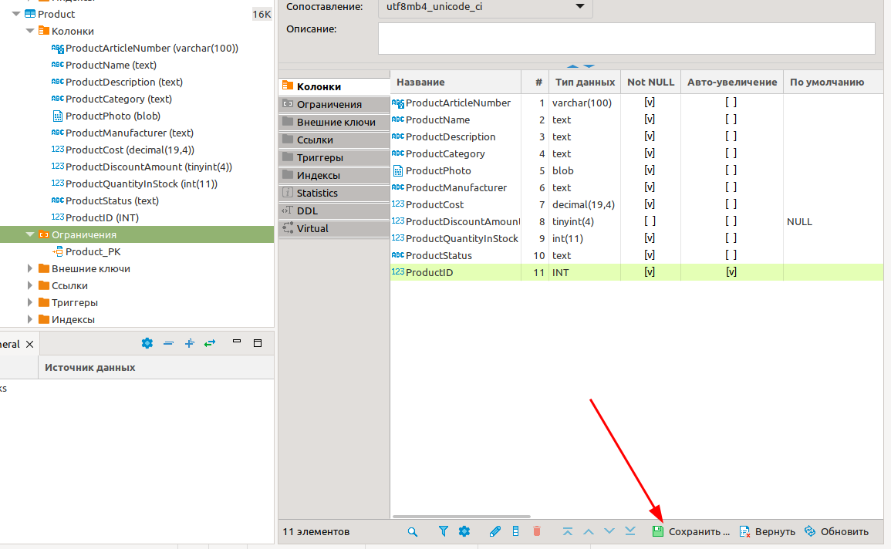The width and height of the screenshot is (891, 549).
Task: Click the collapse-all minus icon in lower panel
Action: (168, 343)
